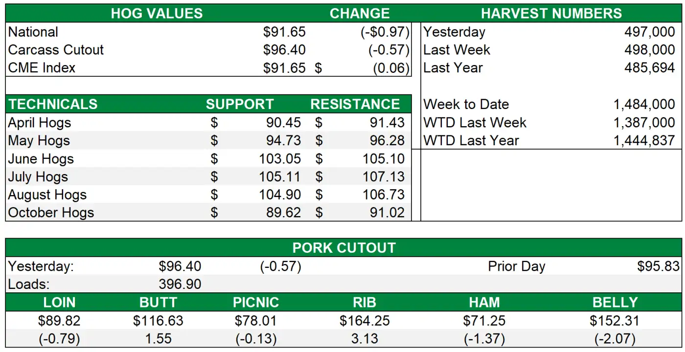685x352 pixels.
Task: Click the PORK CUTOUT title bar
Action: [343, 248]
